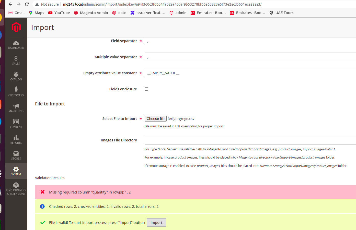Open the Reports section icon
Screen dimensions: 356x230
[x=16, y=139]
